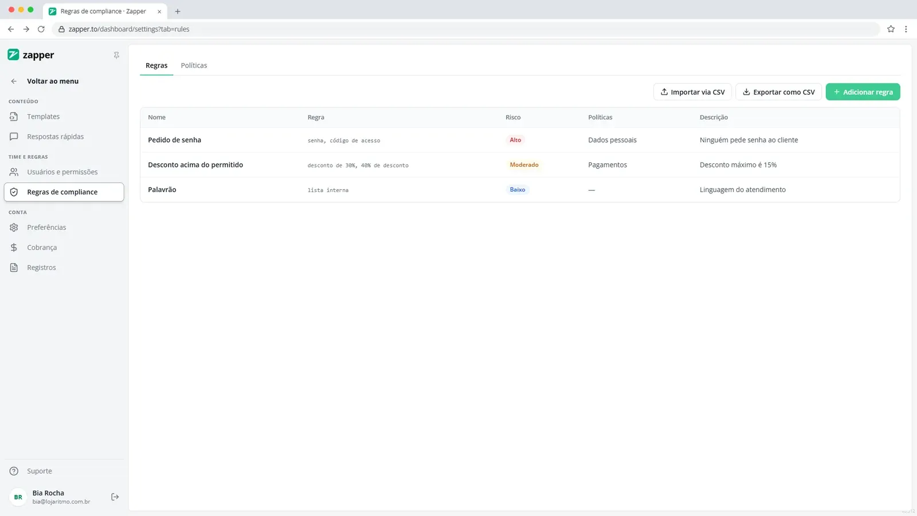
Task: Click the Templates sidebar icon
Action: [14, 116]
